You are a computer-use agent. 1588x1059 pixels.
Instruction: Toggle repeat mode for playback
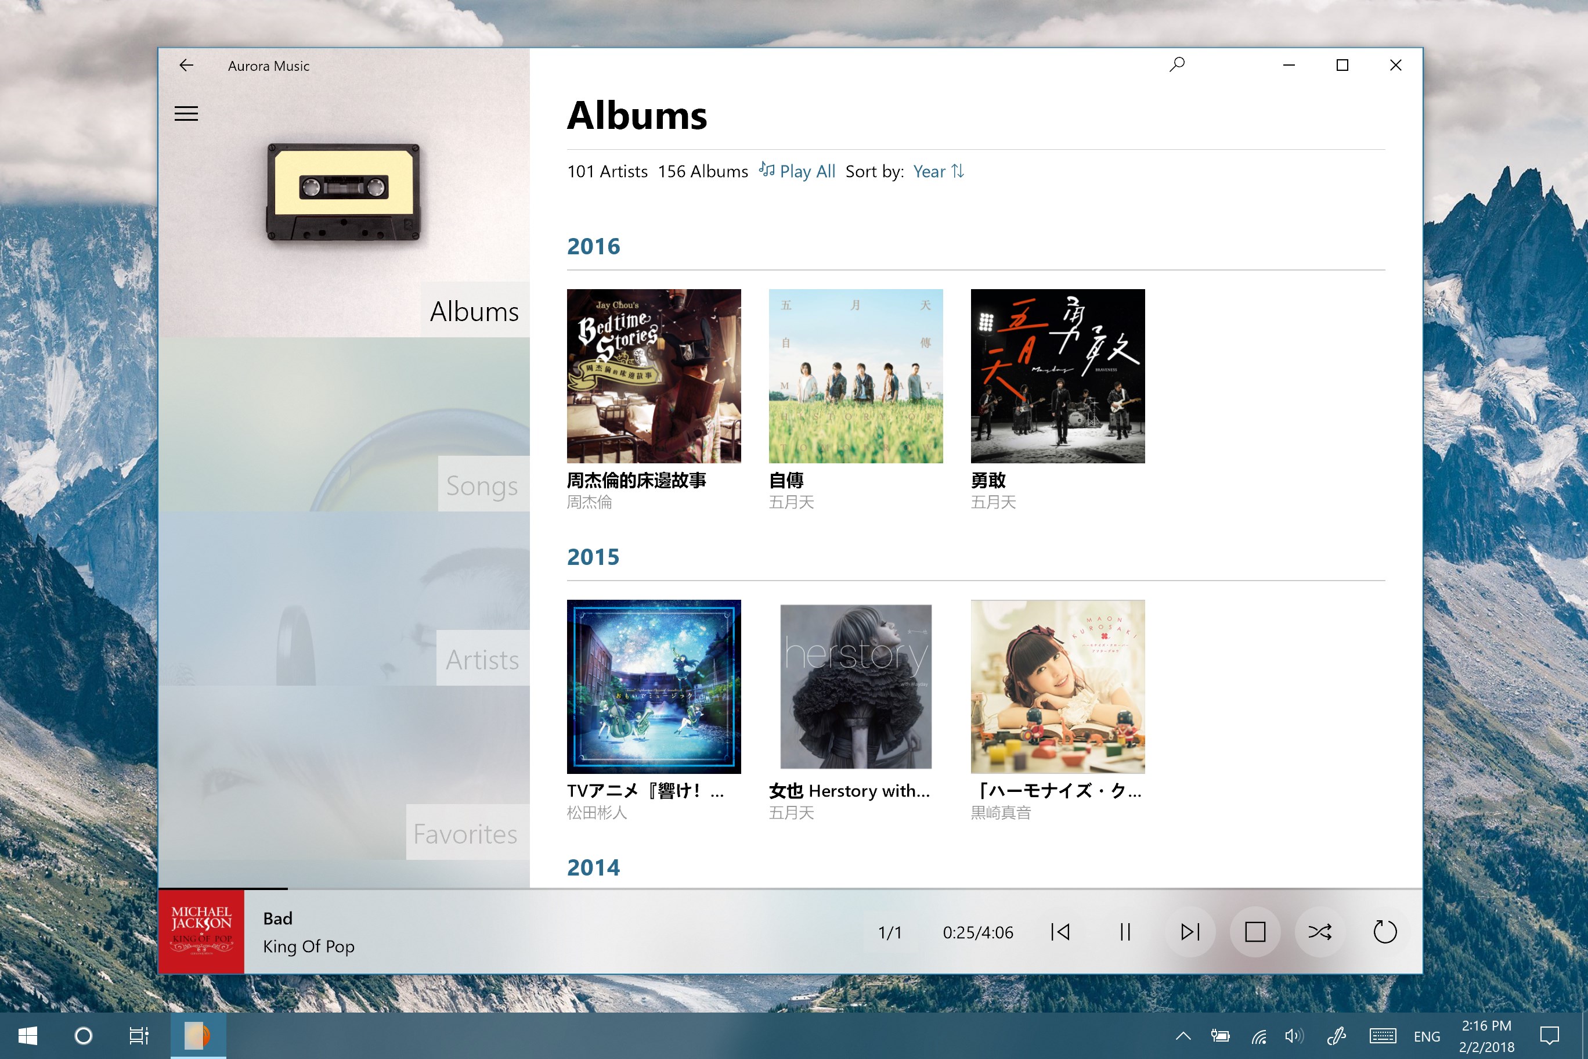tap(1385, 932)
